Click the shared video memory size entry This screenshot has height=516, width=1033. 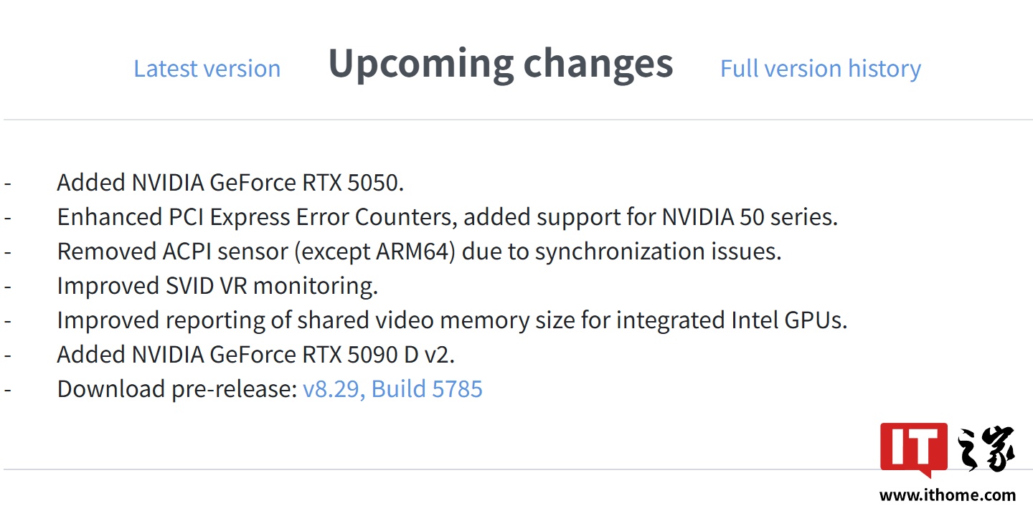coord(452,320)
